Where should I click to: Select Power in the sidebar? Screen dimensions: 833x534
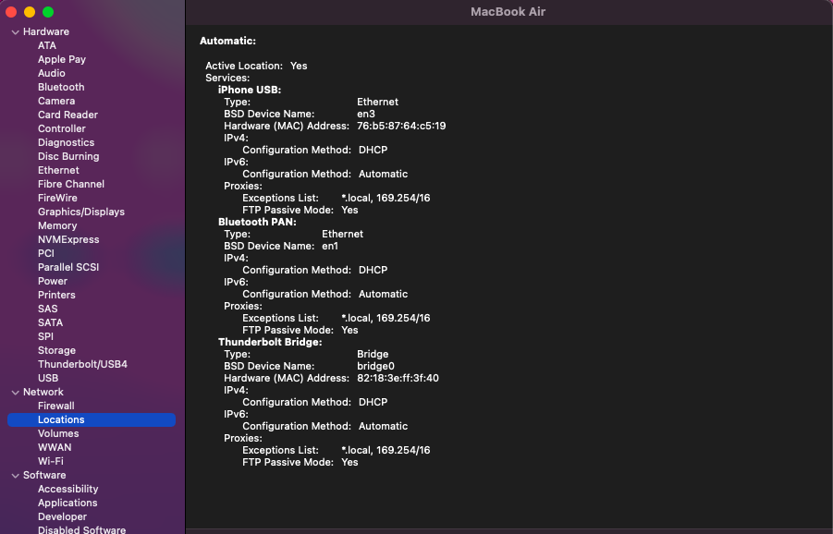53,281
